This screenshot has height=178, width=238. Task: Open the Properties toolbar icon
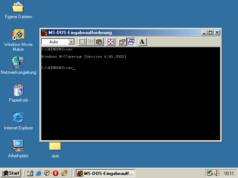pos(122,42)
